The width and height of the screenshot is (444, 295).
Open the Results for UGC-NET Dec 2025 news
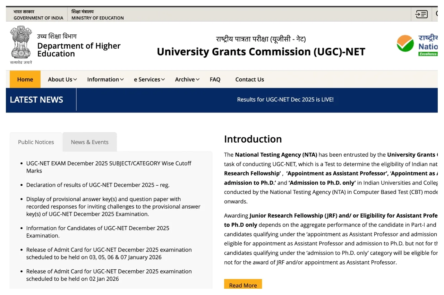(x=285, y=100)
